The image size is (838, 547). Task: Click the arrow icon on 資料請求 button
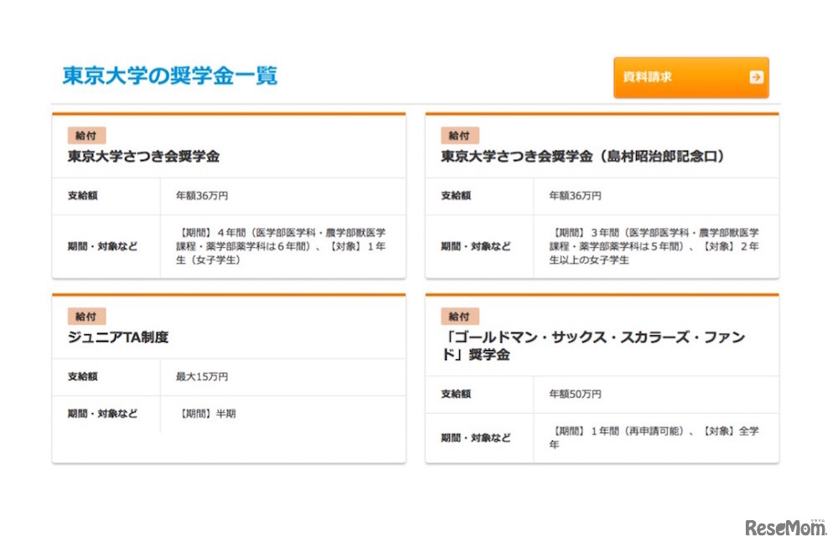point(756,77)
